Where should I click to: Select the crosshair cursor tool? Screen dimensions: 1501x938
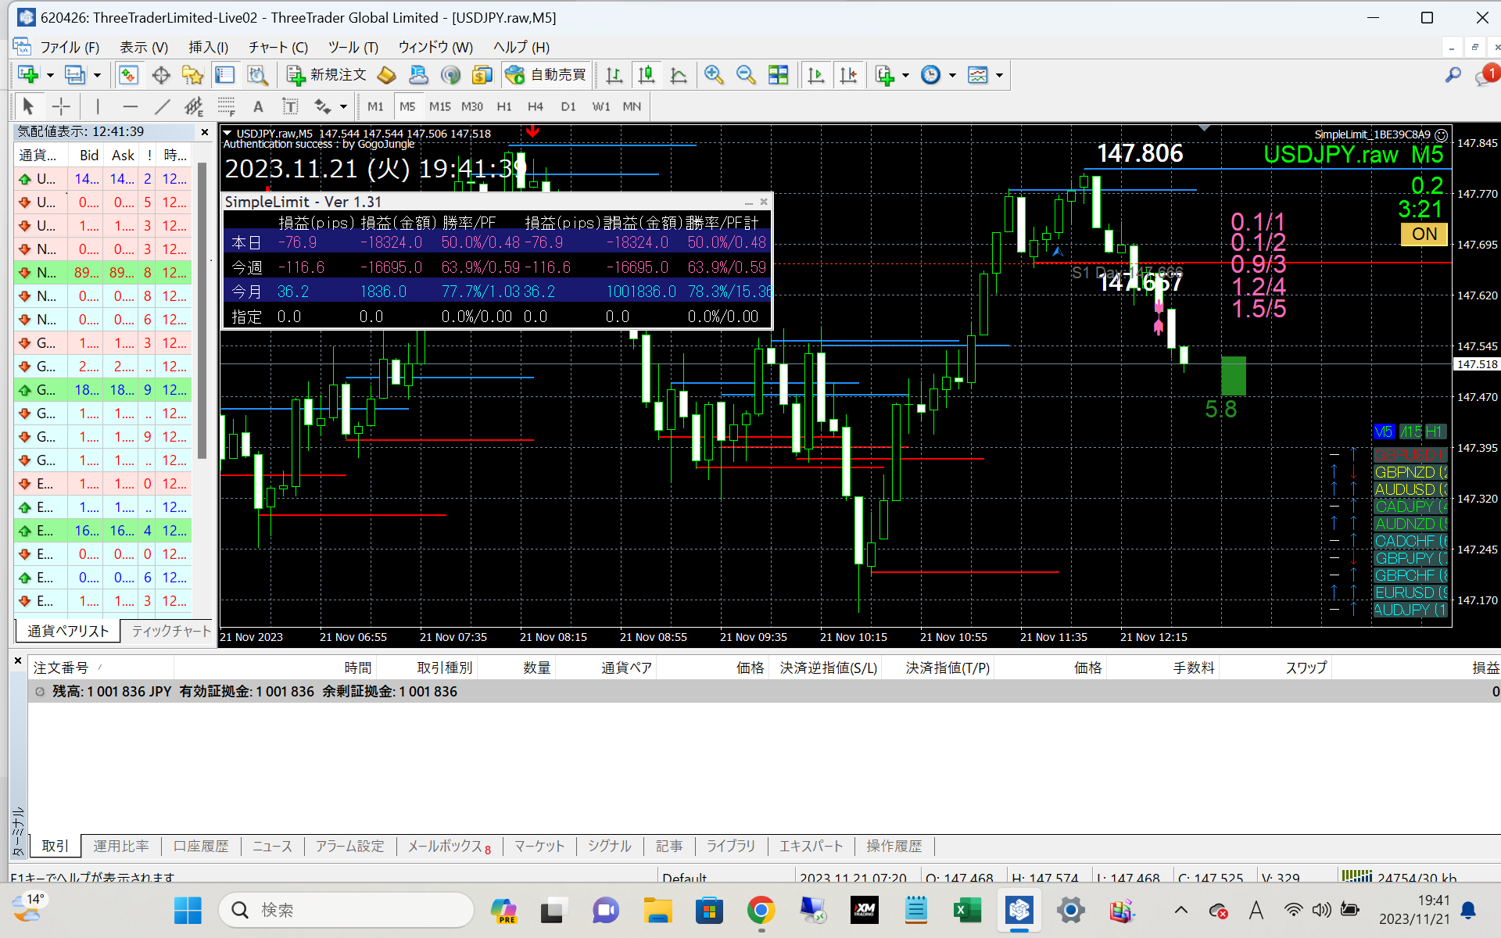pos(61,106)
